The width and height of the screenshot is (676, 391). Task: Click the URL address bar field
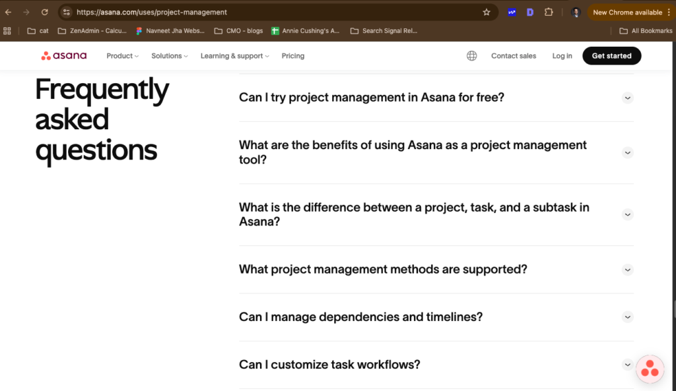(264, 13)
